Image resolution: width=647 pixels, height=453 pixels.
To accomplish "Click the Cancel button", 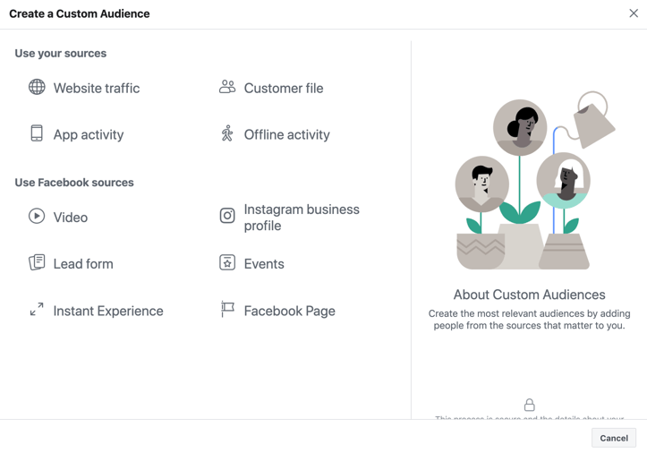I will (614, 438).
